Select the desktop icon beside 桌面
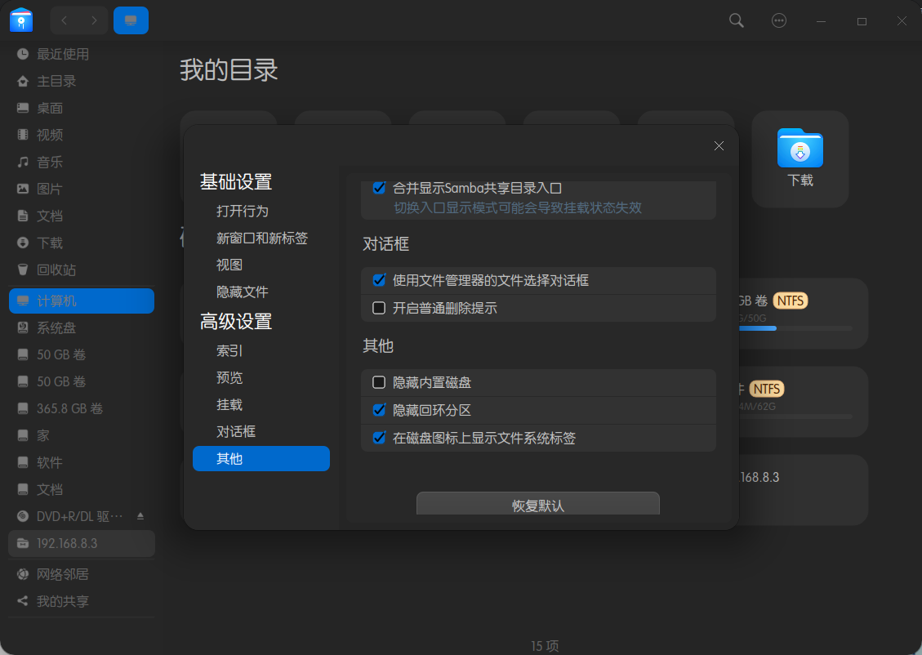This screenshot has width=922, height=655. [x=23, y=108]
